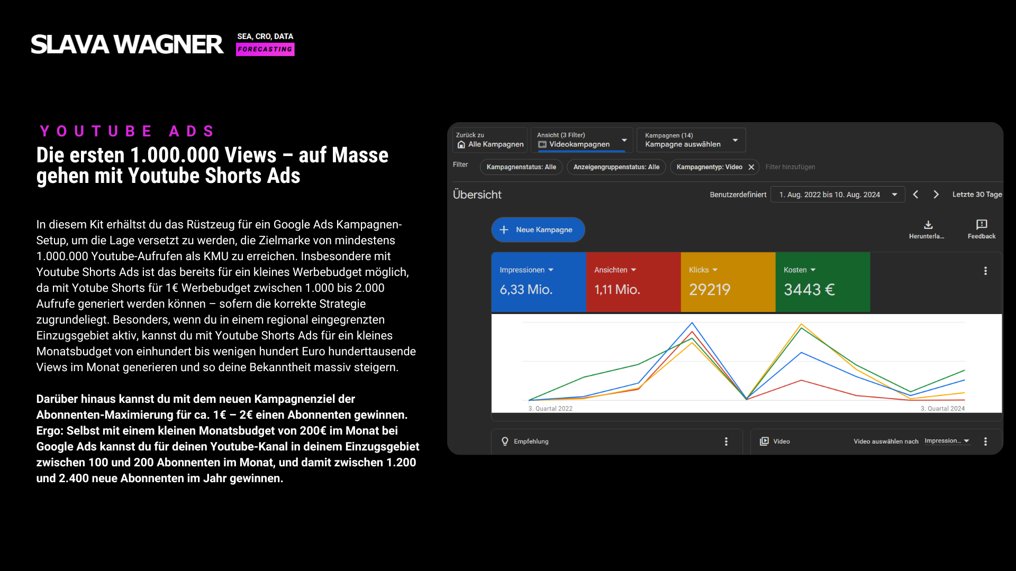Click the home icon beside Alle Kampagnen
Screen dimensions: 1016x571
coord(461,144)
